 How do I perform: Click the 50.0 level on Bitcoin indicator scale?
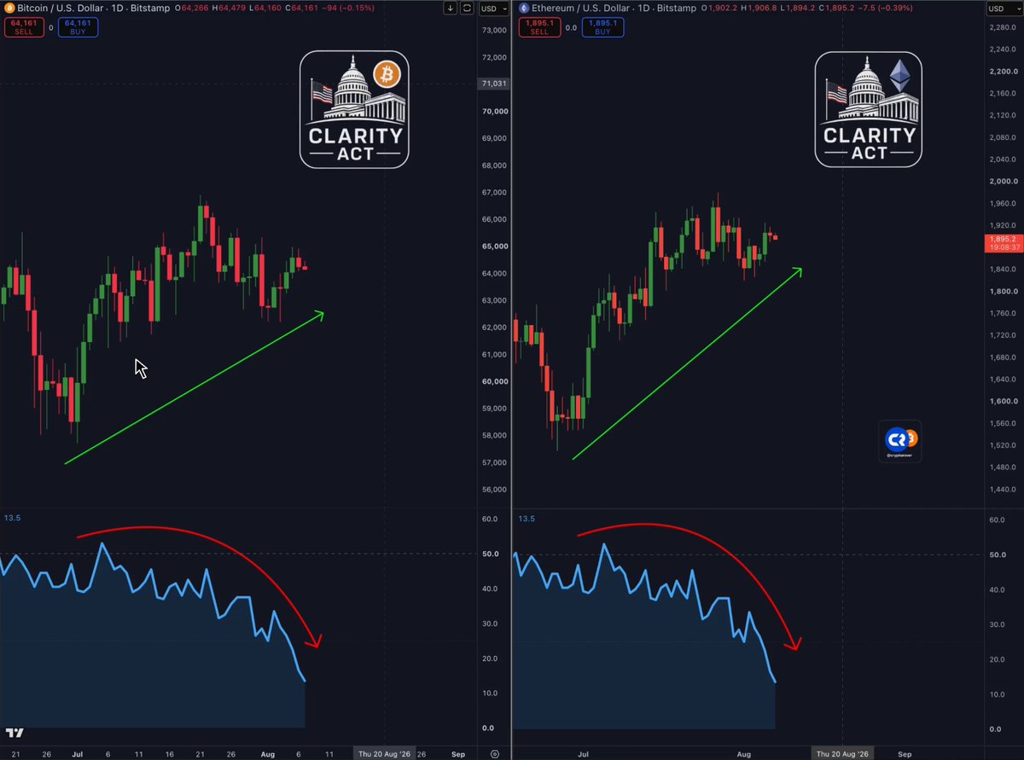489,554
